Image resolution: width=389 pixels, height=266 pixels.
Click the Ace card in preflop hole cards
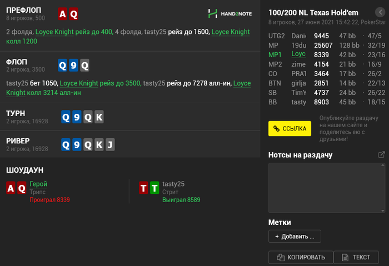[62, 14]
